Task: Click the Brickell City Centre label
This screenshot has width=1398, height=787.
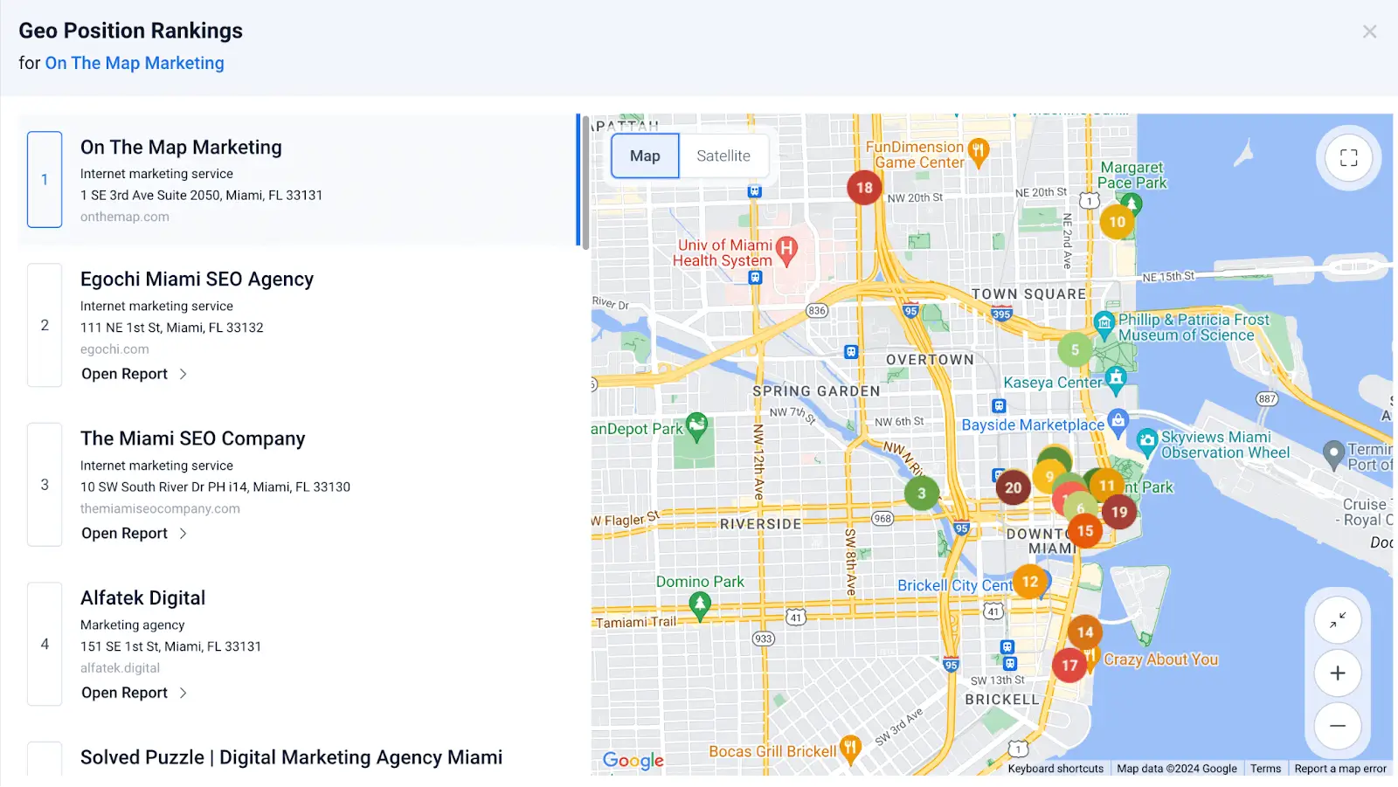Action: [x=955, y=585]
